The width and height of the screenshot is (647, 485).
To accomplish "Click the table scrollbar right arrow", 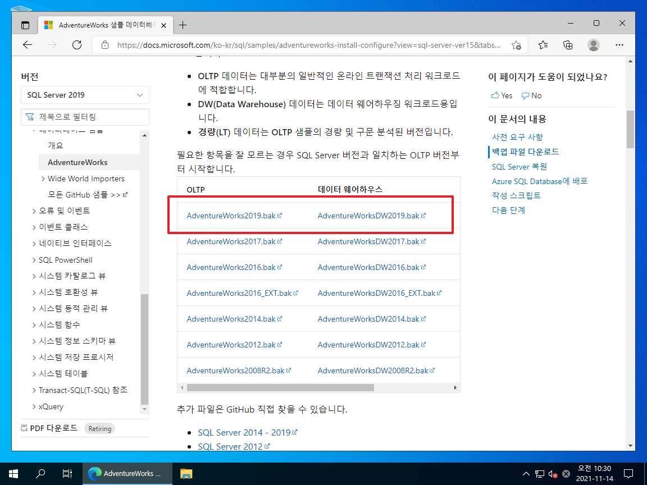I will coord(455,388).
